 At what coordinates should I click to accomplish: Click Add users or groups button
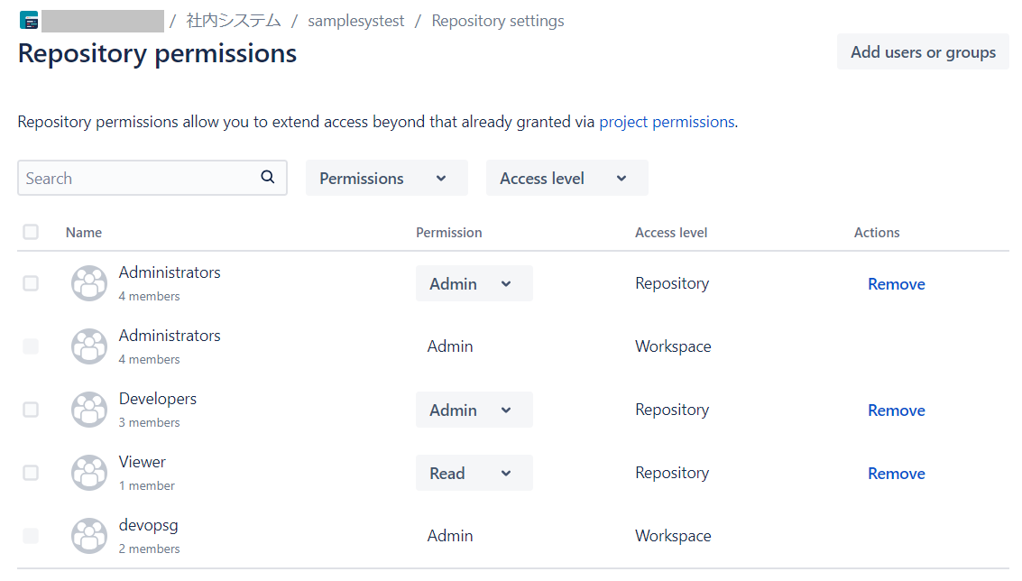(x=923, y=52)
